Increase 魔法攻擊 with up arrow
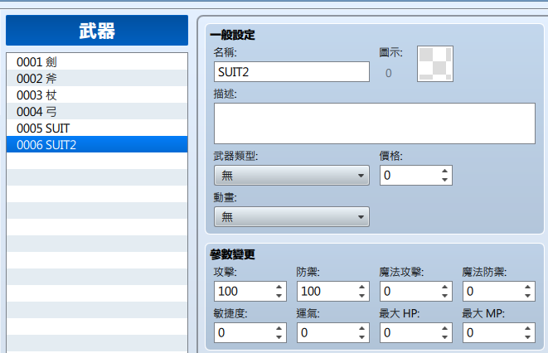Viewport: 548px width, 353px height. (444, 287)
